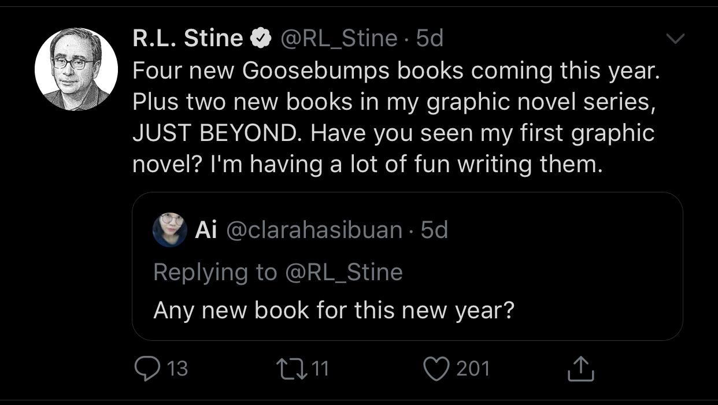Click the 5d timestamp on Stine's tweet
The image size is (718, 405).
point(428,38)
